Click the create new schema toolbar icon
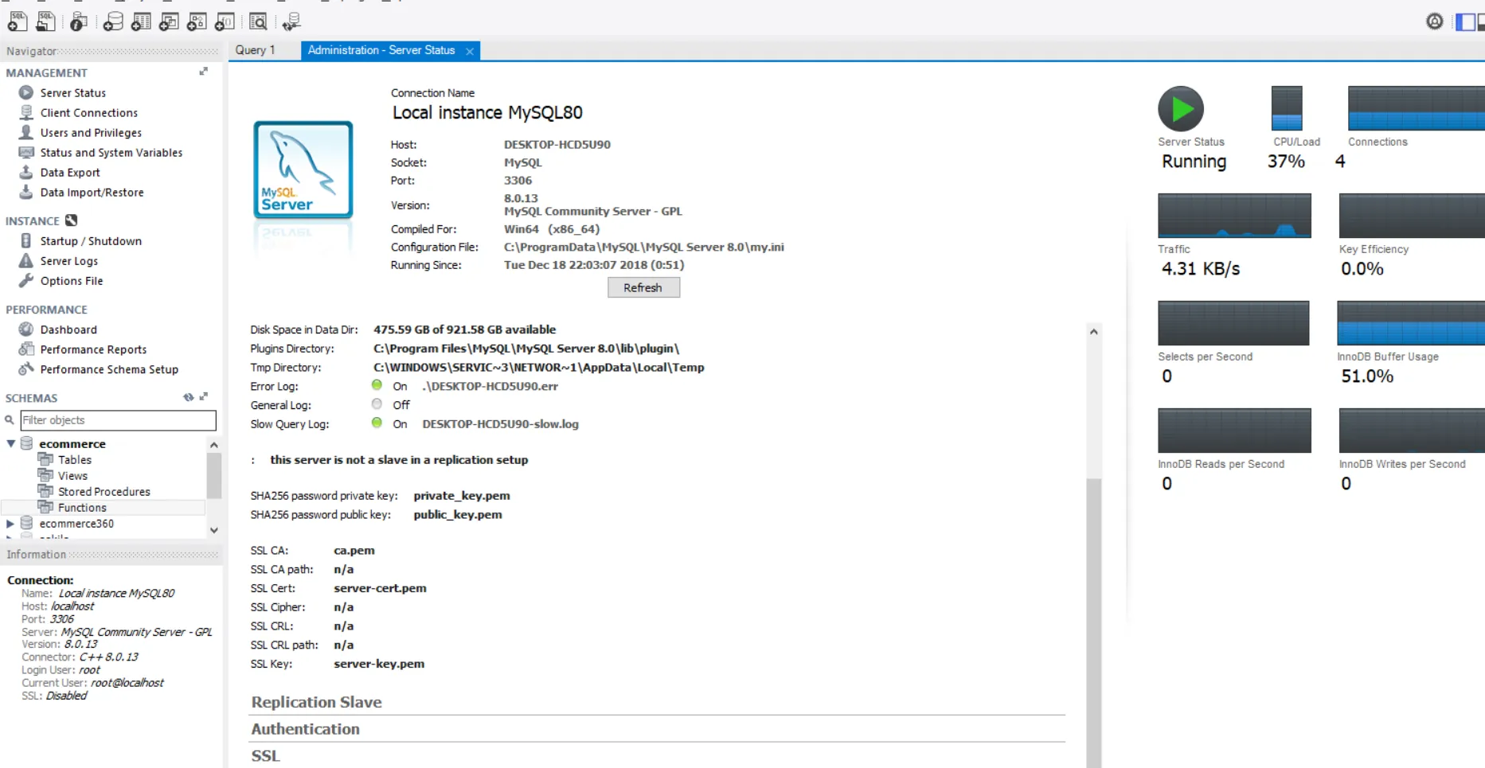 tap(113, 21)
